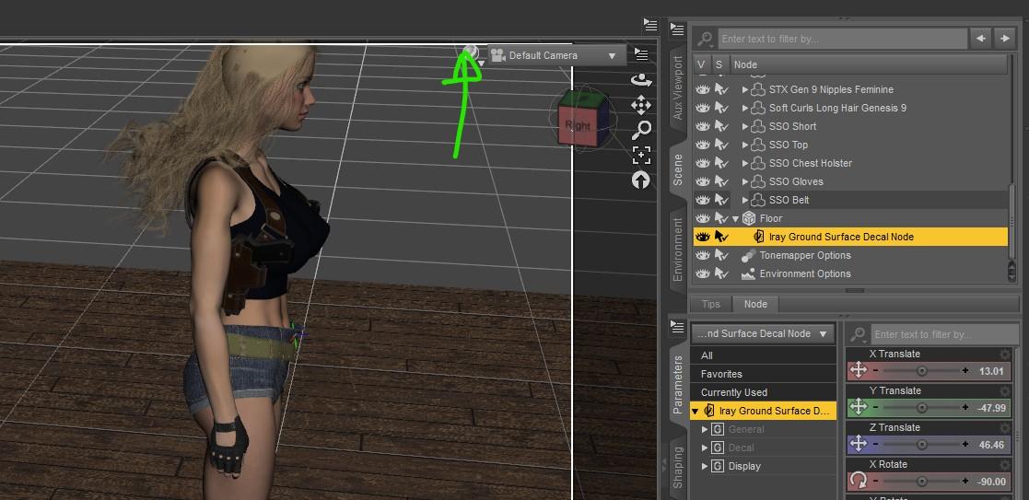The width and height of the screenshot is (1029, 500).
Task: Click the Floor cube node icon
Action: click(x=749, y=218)
